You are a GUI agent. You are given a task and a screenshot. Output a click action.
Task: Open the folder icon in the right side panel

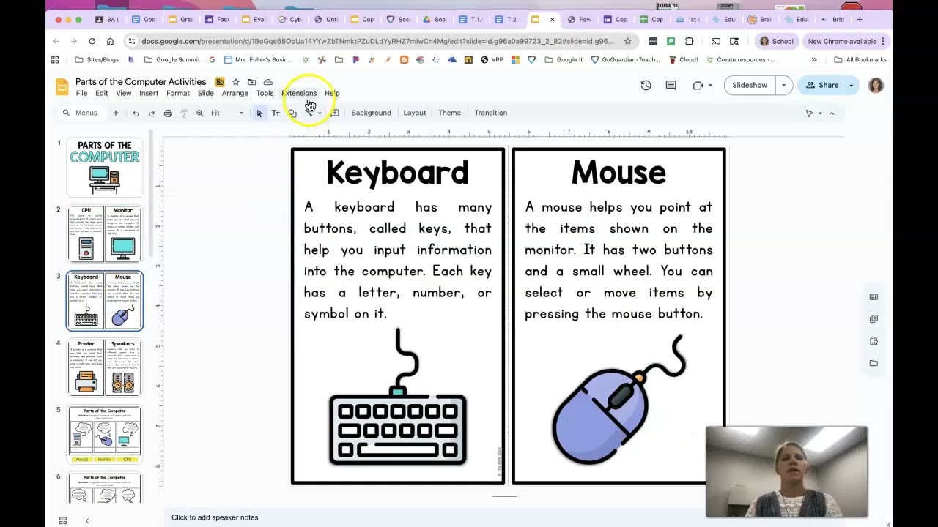[x=874, y=363]
